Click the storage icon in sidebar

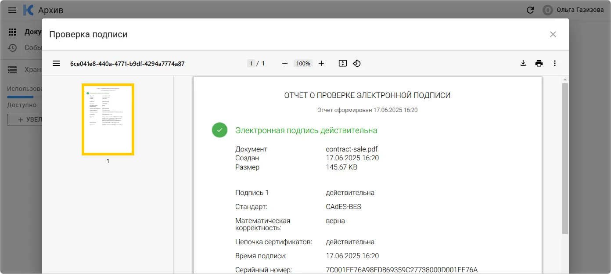[12, 69]
